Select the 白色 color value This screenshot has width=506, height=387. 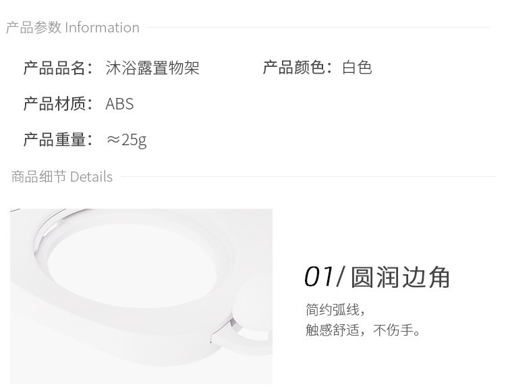tap(357, 68)
